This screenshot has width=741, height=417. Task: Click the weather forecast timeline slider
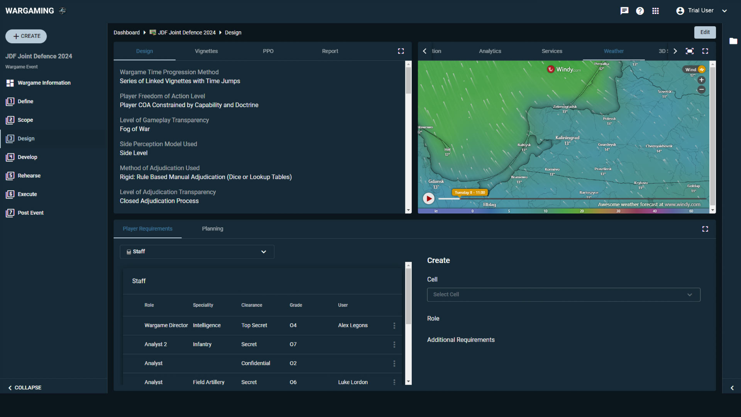click(x=571, y=199)
